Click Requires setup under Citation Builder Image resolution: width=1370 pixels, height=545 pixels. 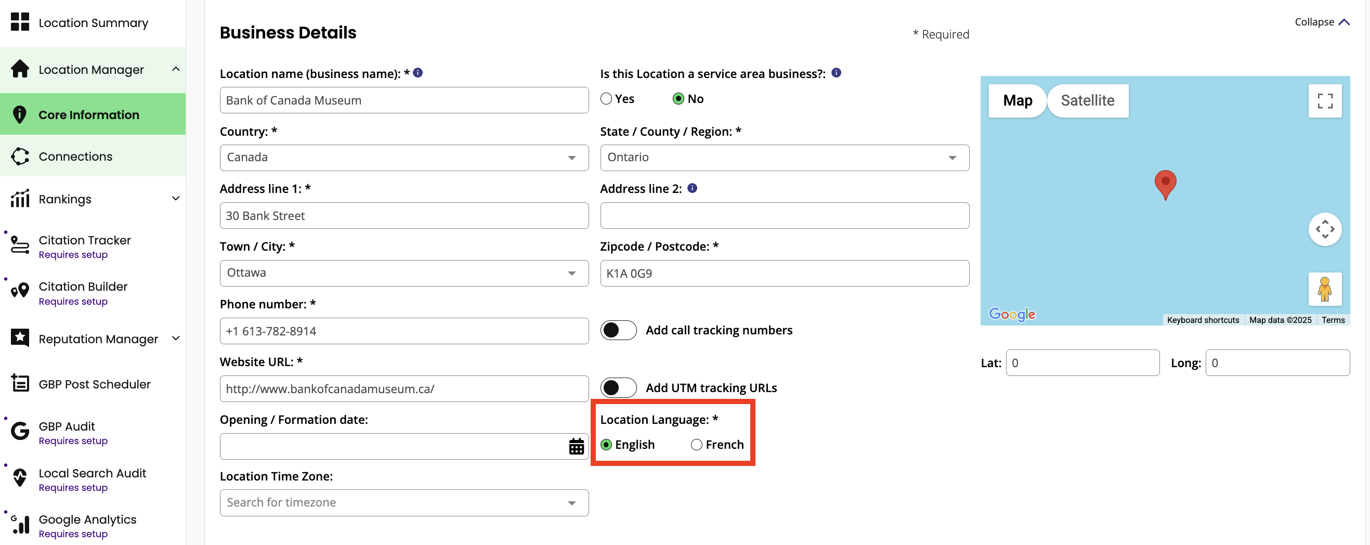73,302
